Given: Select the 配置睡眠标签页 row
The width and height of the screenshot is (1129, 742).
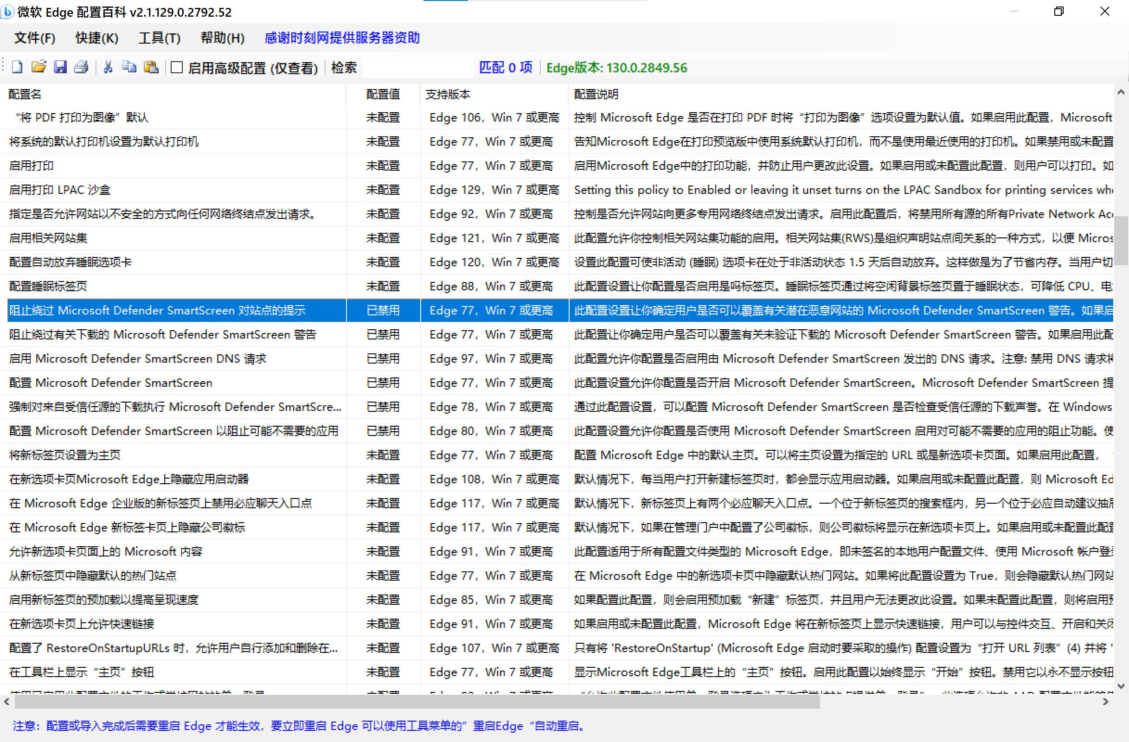Looking at the screenshot, I should pyautogui.click(x=557, y=287).
